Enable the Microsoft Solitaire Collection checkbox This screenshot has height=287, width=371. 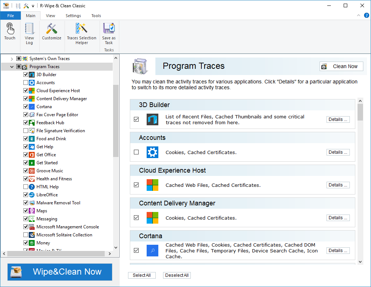click(26, 235)
